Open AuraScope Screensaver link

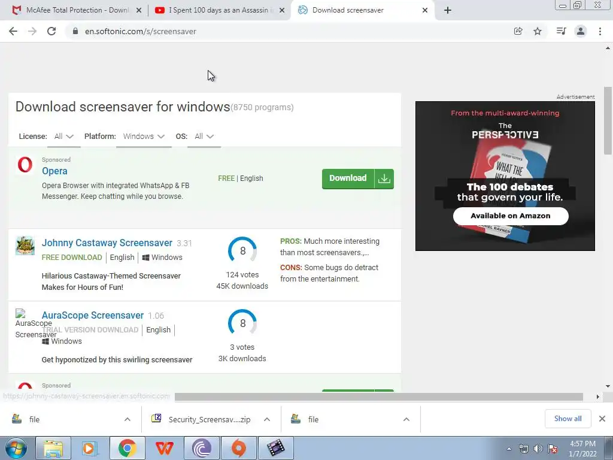pyautogui.click(x=93, y=315)
